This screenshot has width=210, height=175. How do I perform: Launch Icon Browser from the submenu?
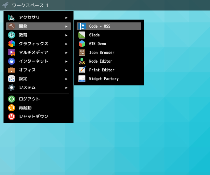pyautogui.click(x=109, y=52)
